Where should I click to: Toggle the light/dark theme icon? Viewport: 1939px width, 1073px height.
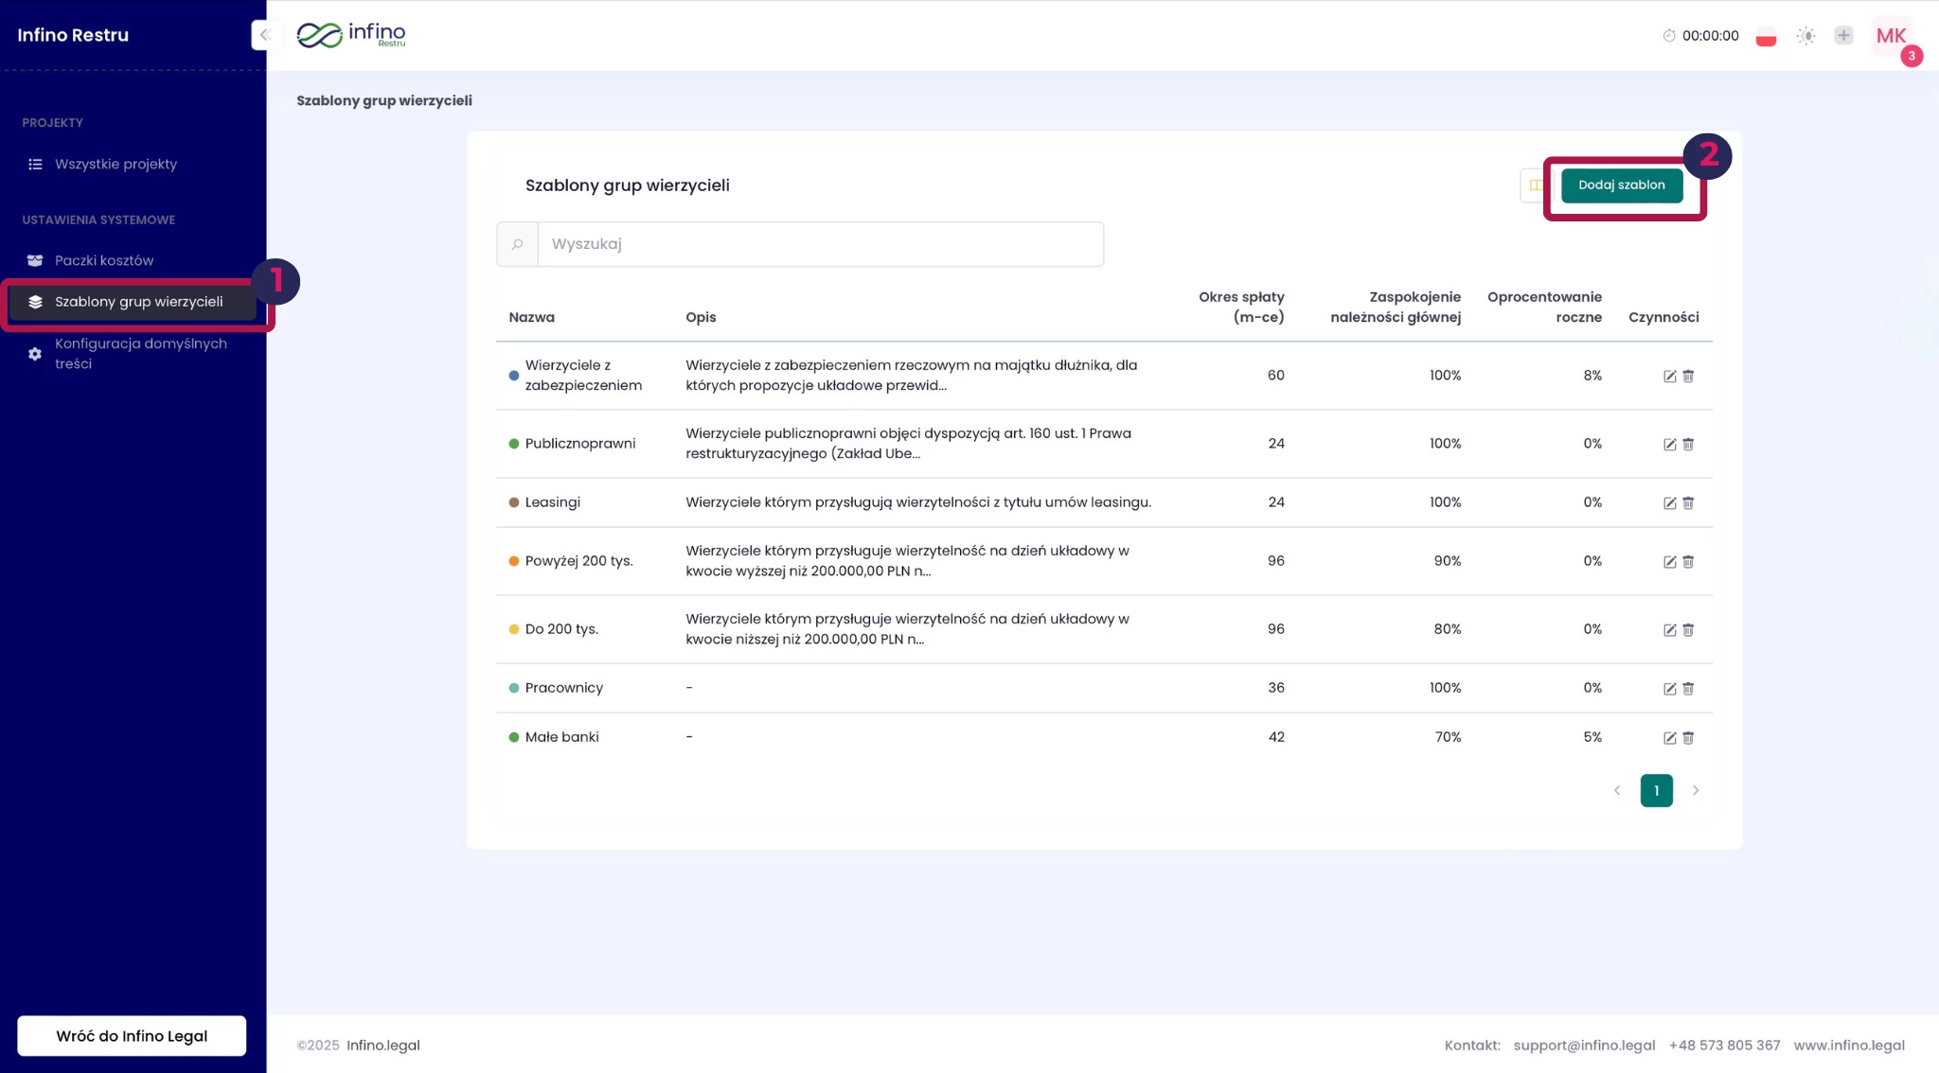pyautogui.click(x=1806, y=36)
